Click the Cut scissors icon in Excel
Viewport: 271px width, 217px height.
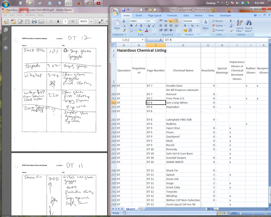[x=124, y=21]
